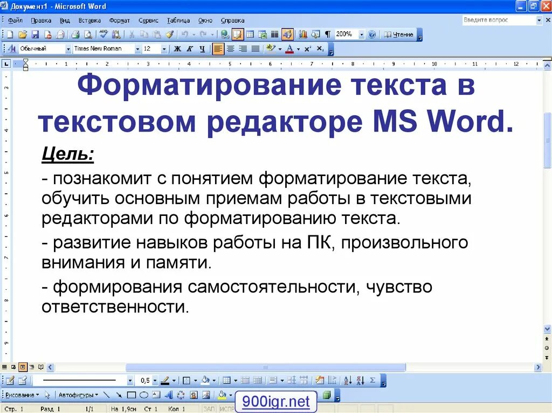
Task: Click the Draw Table pencil icon
Action: 10,380
